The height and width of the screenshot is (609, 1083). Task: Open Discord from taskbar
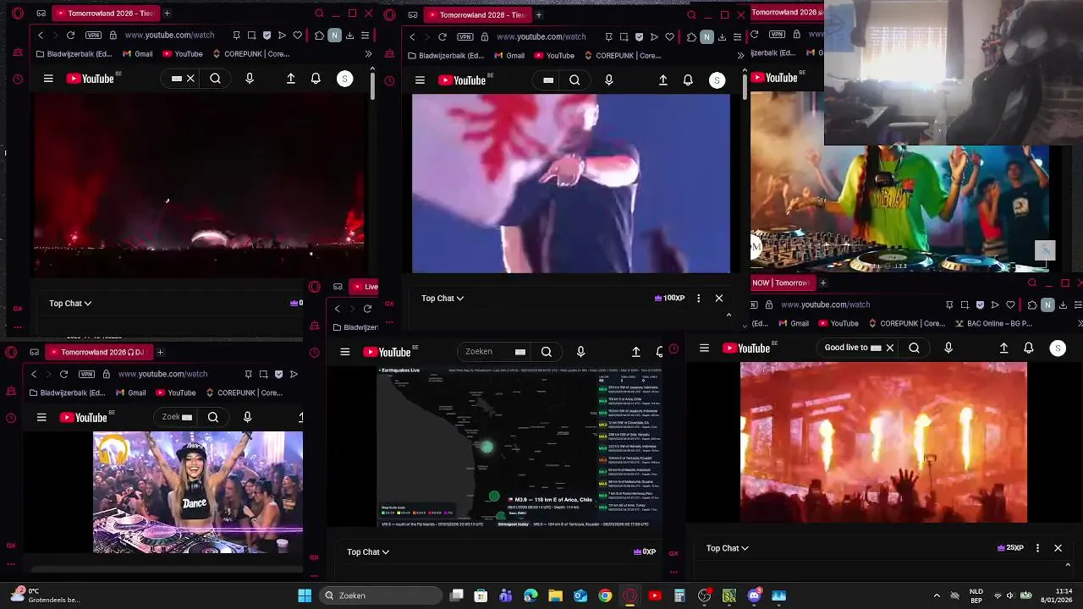pos(754,595)
